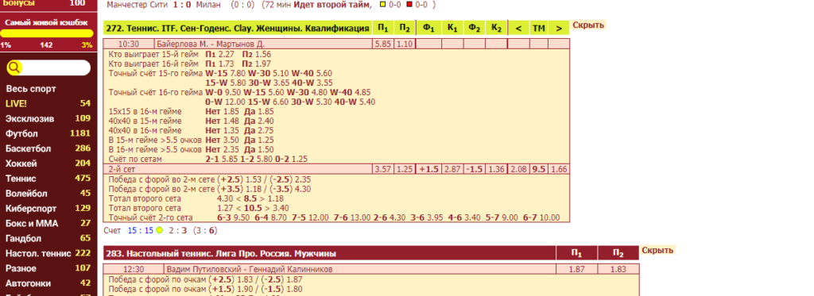The height and width of the screenshot is (296, 814).
Task: Open the LIVE! section
Action: point(16,103)
